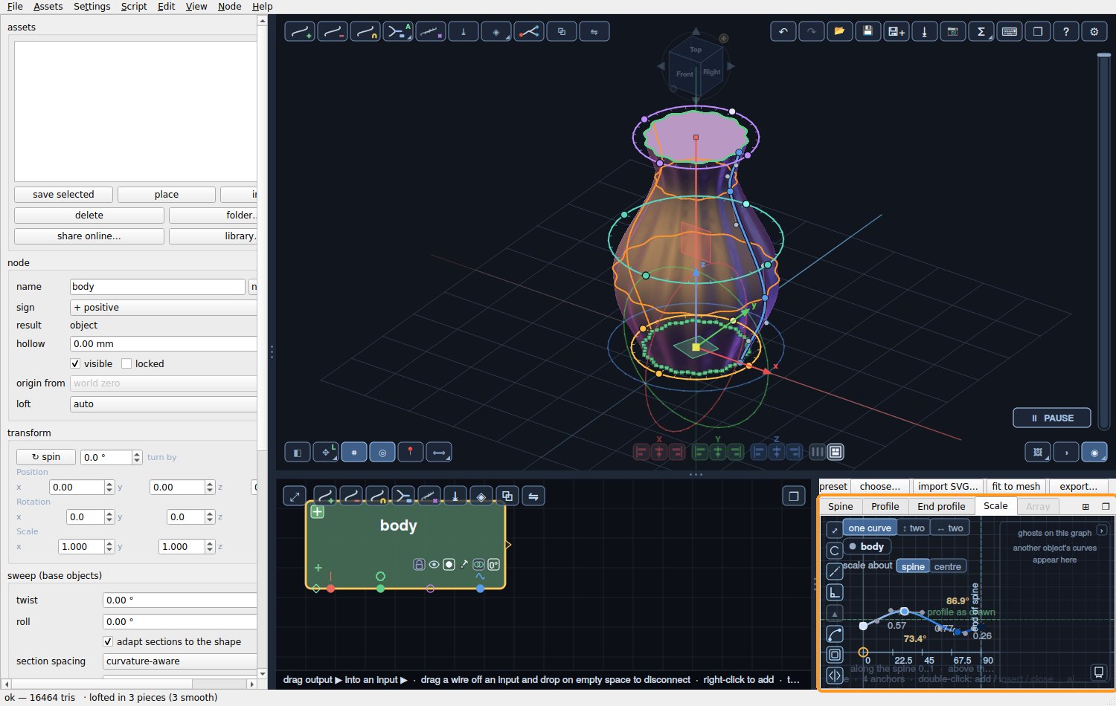This screenshot has width=1116, height=706.
Task: Click the left panel horizontal scrollbar
Action: (100, 684)
